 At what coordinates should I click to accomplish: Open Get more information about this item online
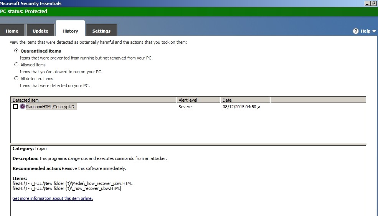(x=53, y=198)
